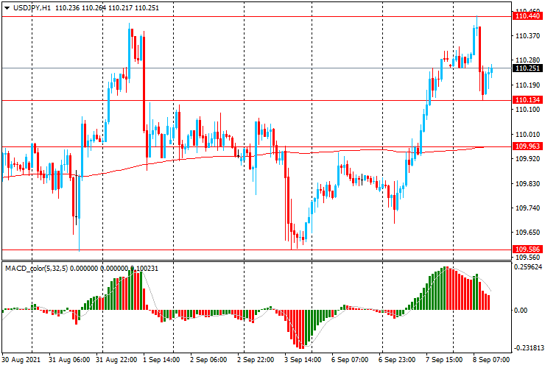Click the 6 Sep 23:00 time label
The height and width of the screenshot is (368, 545).
(396, 360)
